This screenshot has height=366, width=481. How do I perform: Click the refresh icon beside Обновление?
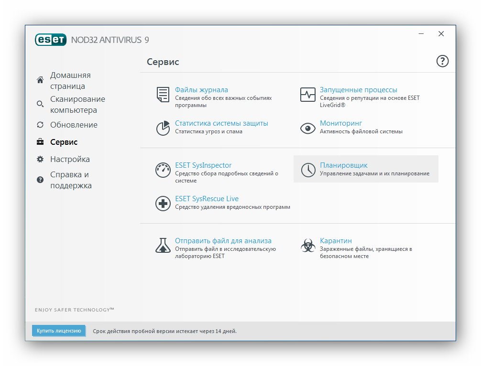(x=40, y=125)
